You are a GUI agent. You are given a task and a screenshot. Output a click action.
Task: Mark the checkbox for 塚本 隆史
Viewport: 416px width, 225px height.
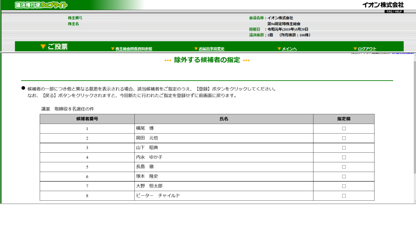[x=344, y=177]
